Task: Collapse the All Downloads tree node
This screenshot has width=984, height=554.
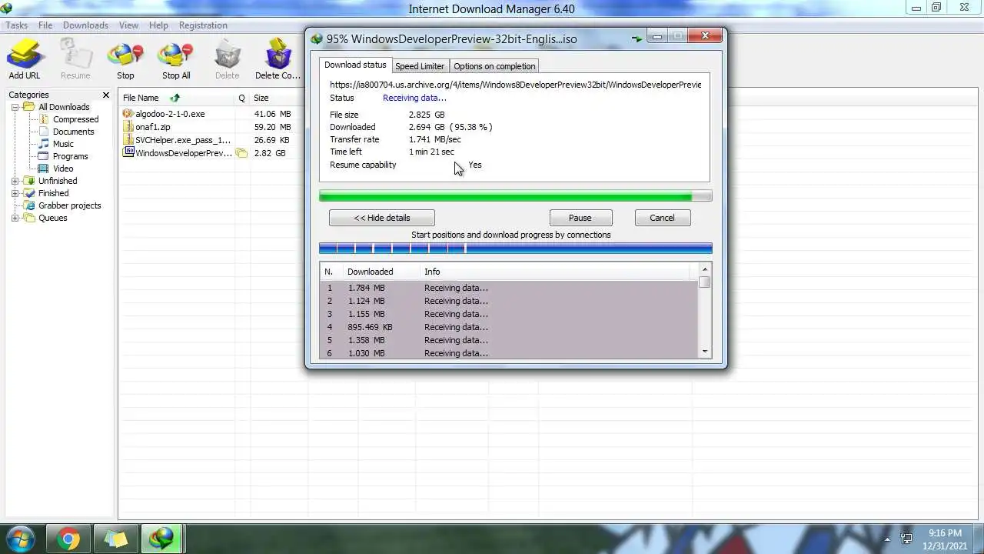Action: click(15, 107)
